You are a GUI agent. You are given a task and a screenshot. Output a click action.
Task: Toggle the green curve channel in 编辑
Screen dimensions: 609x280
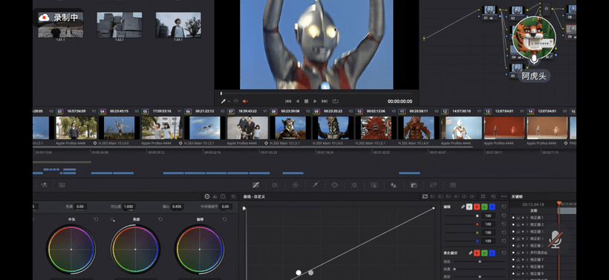pos(484,207)
